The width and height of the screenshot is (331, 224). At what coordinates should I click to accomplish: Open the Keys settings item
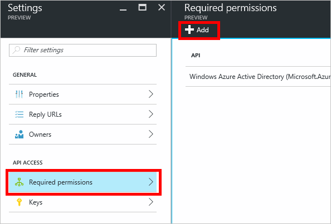tap(82, 202)
